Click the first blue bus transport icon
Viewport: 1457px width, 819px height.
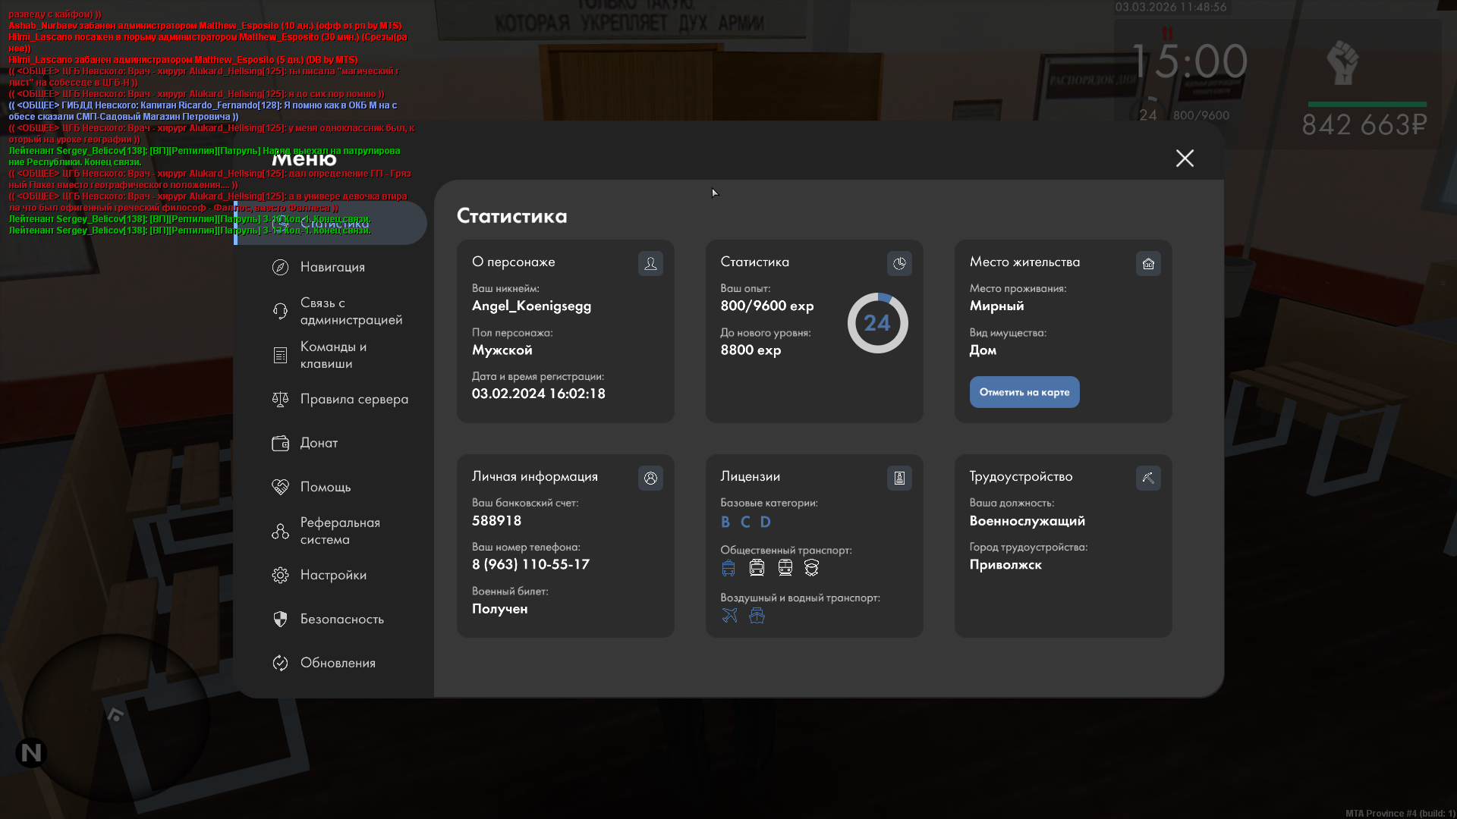(x=728, y=568)
